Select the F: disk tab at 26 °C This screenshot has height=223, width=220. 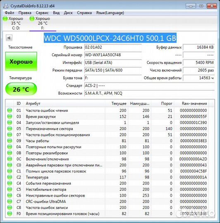pos(43,23)
